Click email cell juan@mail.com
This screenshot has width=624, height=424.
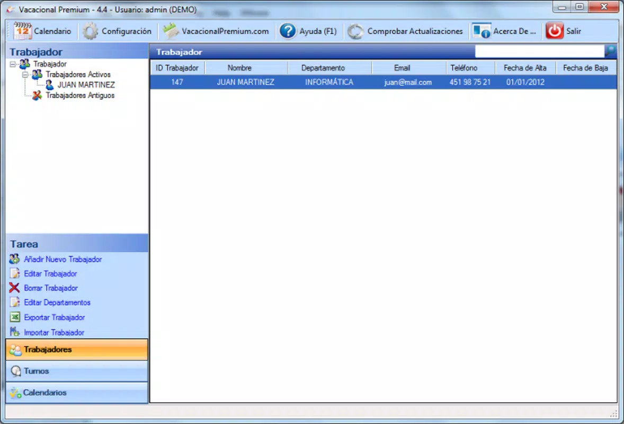(x=408, y=82)
